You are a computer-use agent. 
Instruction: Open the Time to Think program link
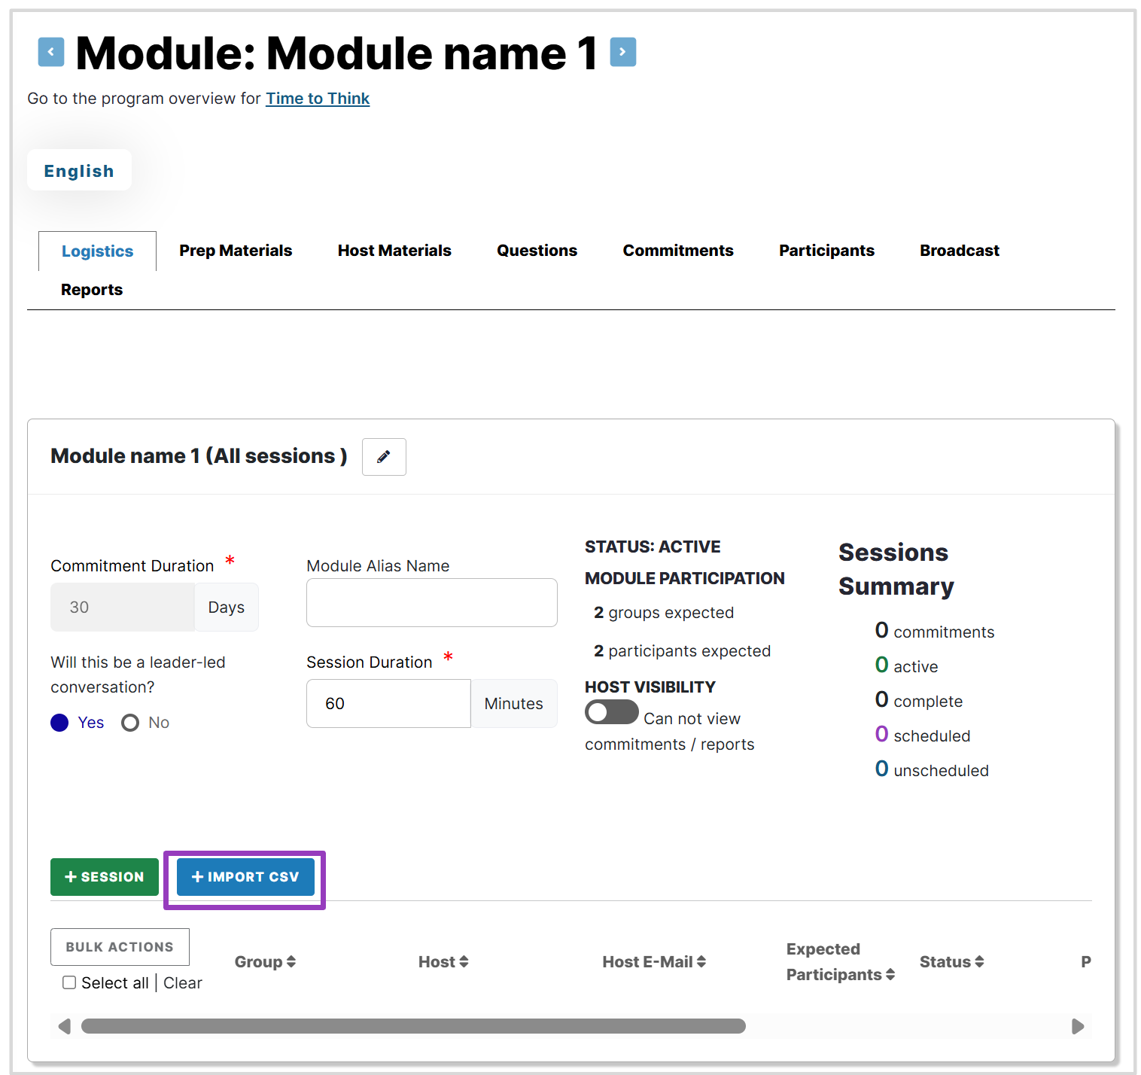coord(318,99)
